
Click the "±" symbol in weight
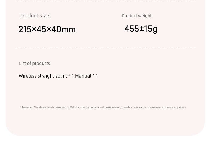[142, 29]
